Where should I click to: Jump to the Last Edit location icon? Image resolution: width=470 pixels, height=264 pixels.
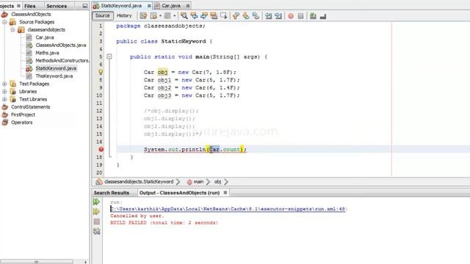[x=144, y=16]
